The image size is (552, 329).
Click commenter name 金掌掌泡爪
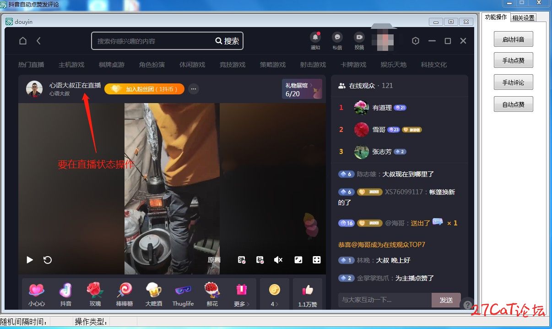(373, 278)
